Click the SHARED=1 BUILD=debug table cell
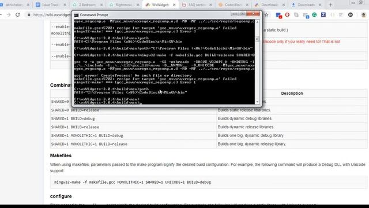The width and height of the screenshot is (369, 208). 133,118
